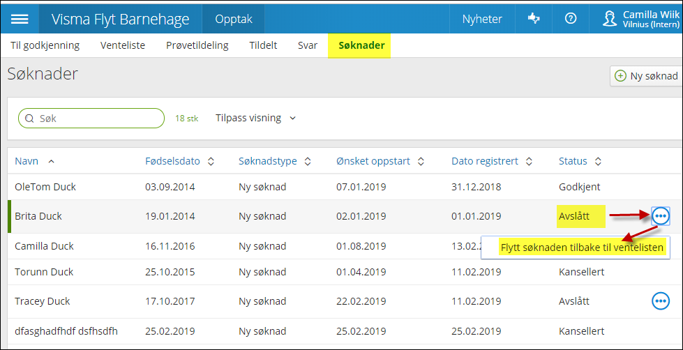The height and width of the screenshot is (350, 683).
Task: Click the Ny søknad button
Action: click(x=646, y=76)
